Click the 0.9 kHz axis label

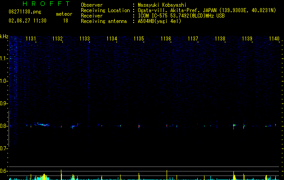tap(3, 103)
